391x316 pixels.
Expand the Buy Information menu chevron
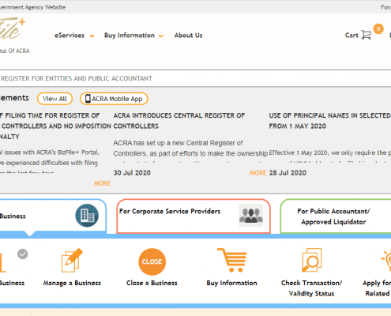coord(161,36)
